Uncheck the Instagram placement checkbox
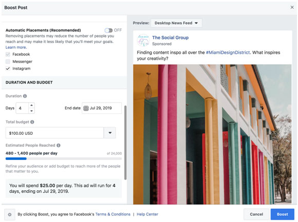This screenshot has width=298, height=222. pyautogui.click(x=8, y=69)
